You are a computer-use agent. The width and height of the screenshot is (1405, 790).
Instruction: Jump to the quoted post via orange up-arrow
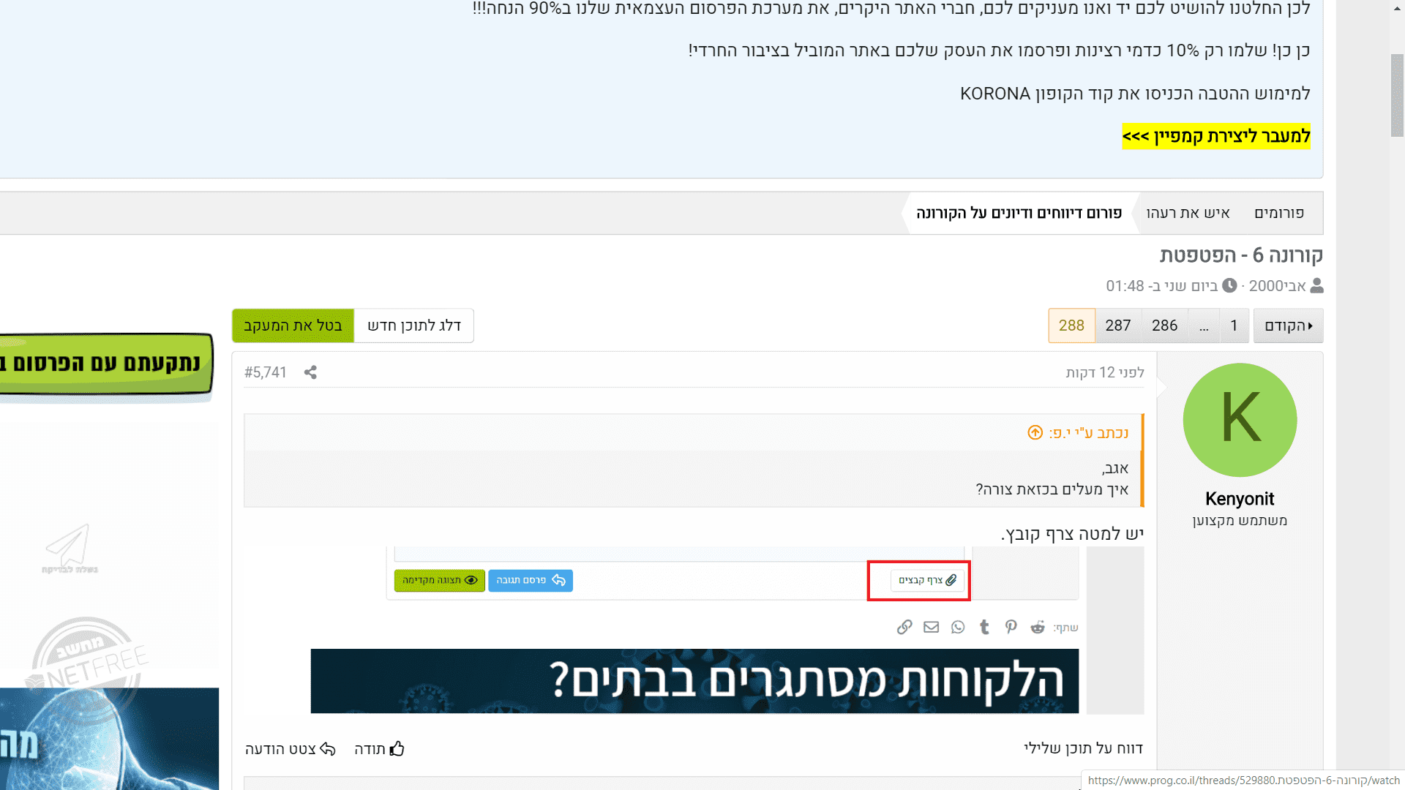(x=1035, y=433)
